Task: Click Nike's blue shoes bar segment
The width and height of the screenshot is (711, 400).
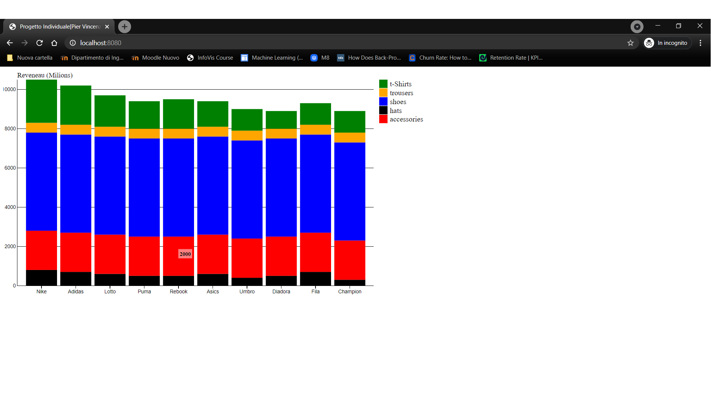Action: pos(41,181)
